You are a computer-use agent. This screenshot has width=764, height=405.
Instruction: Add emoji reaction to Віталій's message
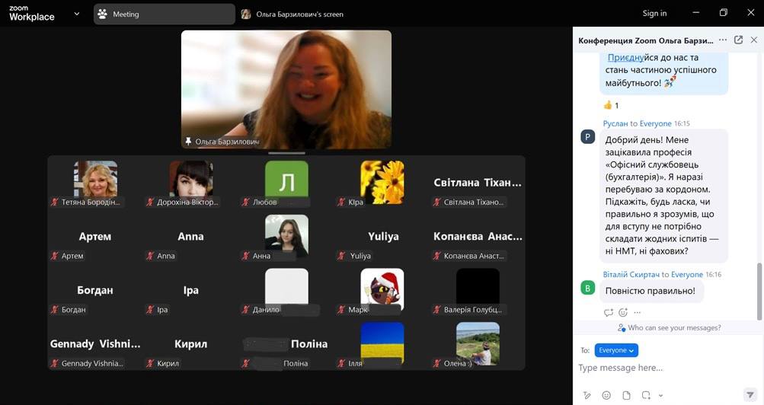coord(623,312)
